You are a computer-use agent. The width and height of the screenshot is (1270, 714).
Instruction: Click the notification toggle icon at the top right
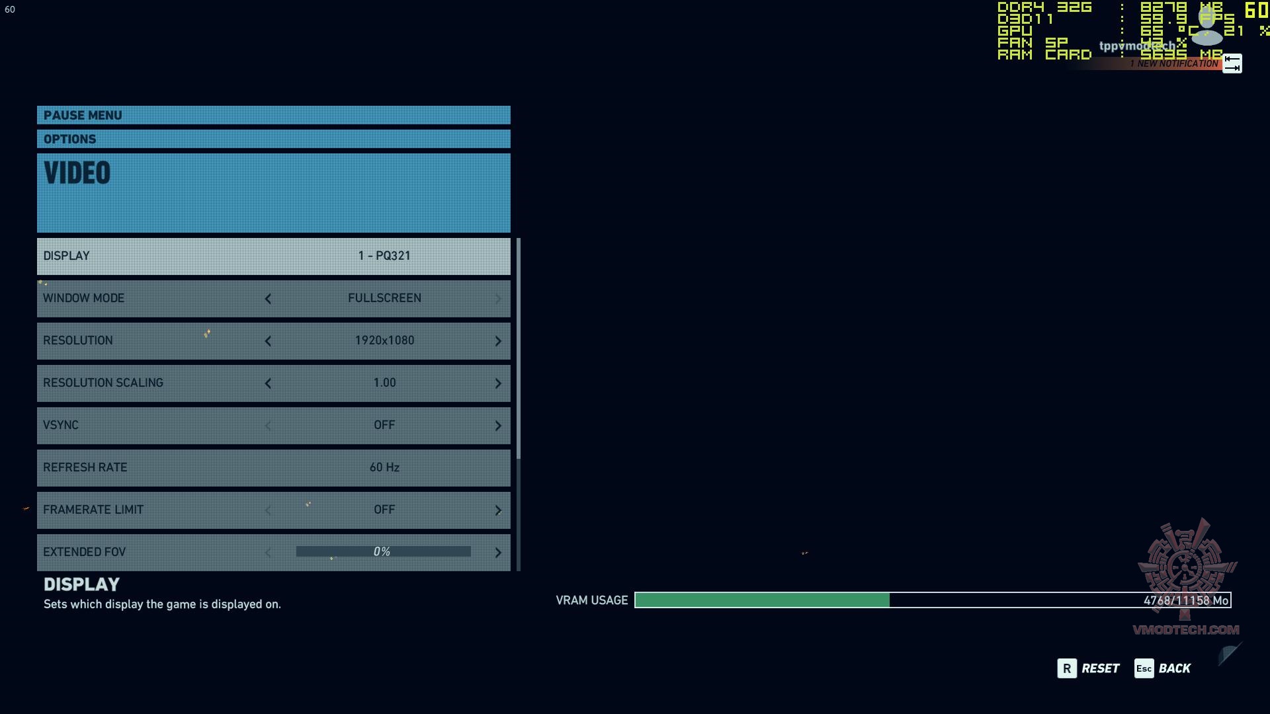coord(1232,63)
